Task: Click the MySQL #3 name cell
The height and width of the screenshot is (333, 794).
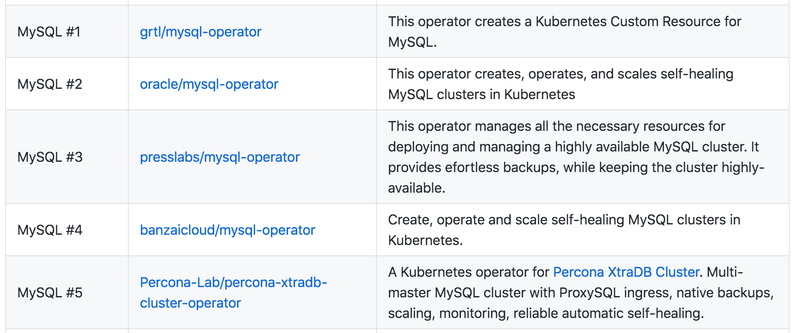Action: tap(67, 157)
